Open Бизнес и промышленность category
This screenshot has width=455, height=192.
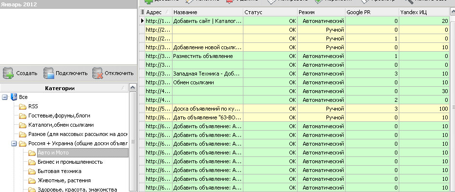(x=70, y=162)
